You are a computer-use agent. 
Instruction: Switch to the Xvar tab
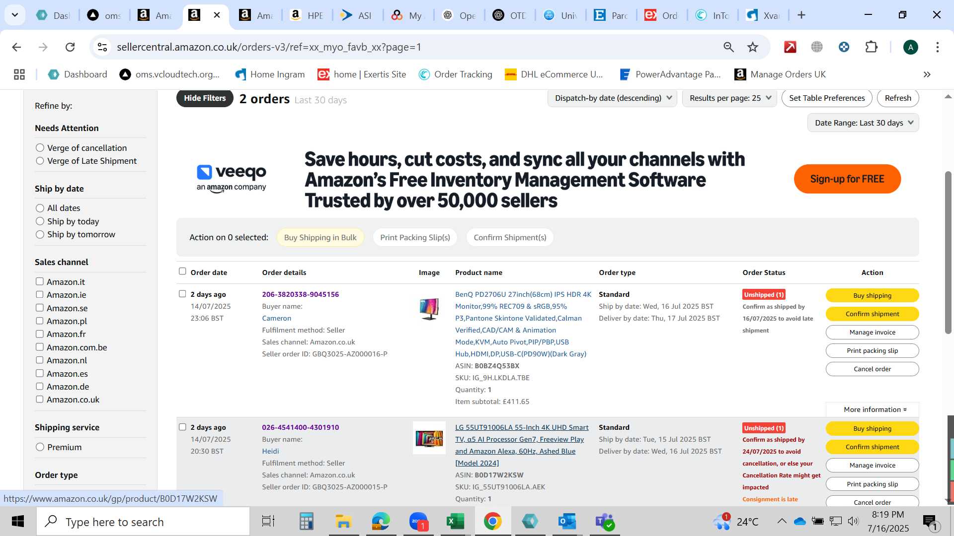tap(764, 15)
